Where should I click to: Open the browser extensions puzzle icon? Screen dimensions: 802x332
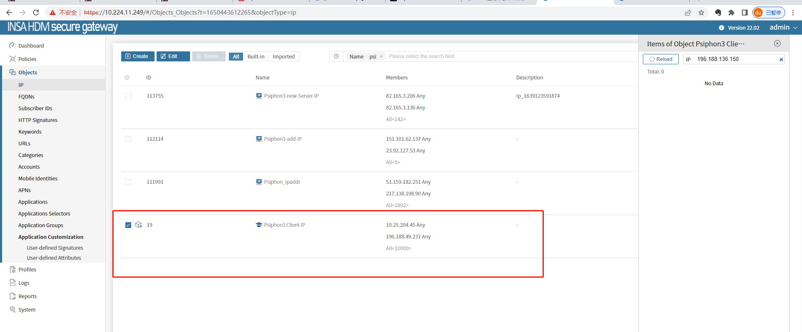[731, 13]
